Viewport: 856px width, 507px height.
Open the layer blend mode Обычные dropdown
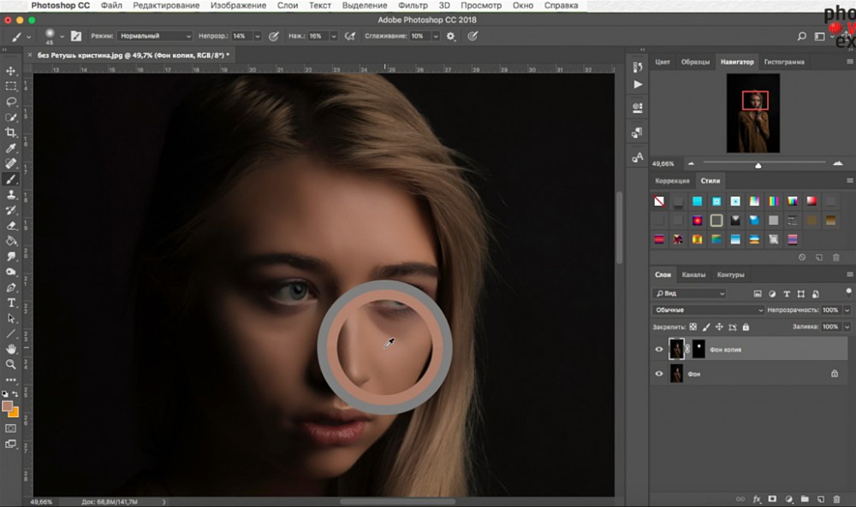[708, 310]
